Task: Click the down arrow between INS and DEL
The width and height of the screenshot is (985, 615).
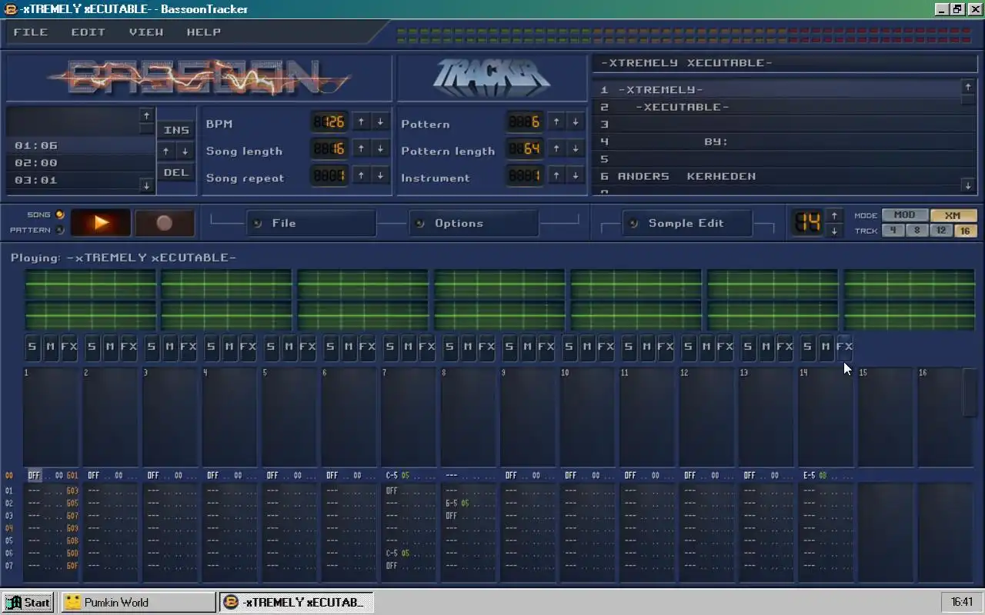Action: (x=185, y=151)
